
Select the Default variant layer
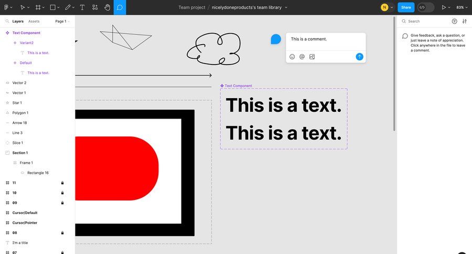[x=26, y=62]
